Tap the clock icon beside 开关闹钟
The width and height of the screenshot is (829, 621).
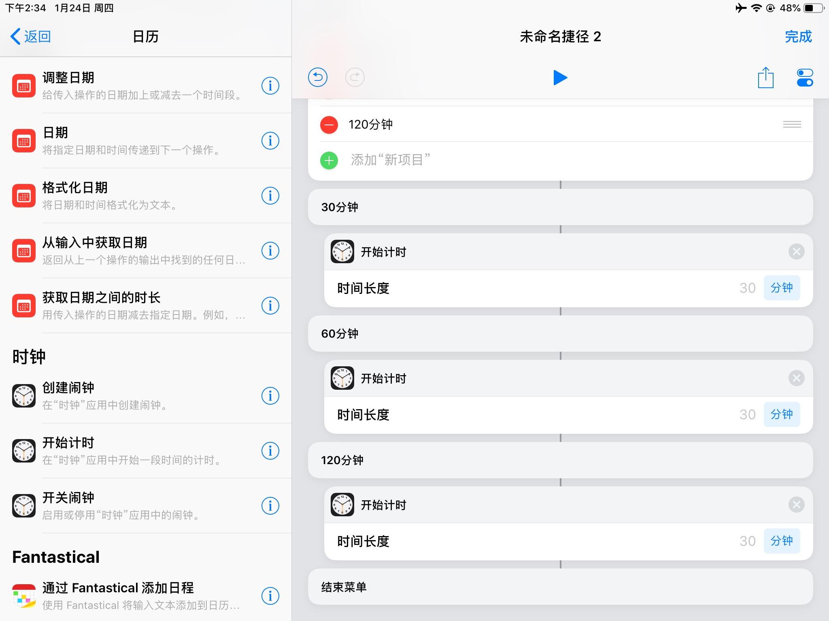pyautogui.click(x=24, y=506)
